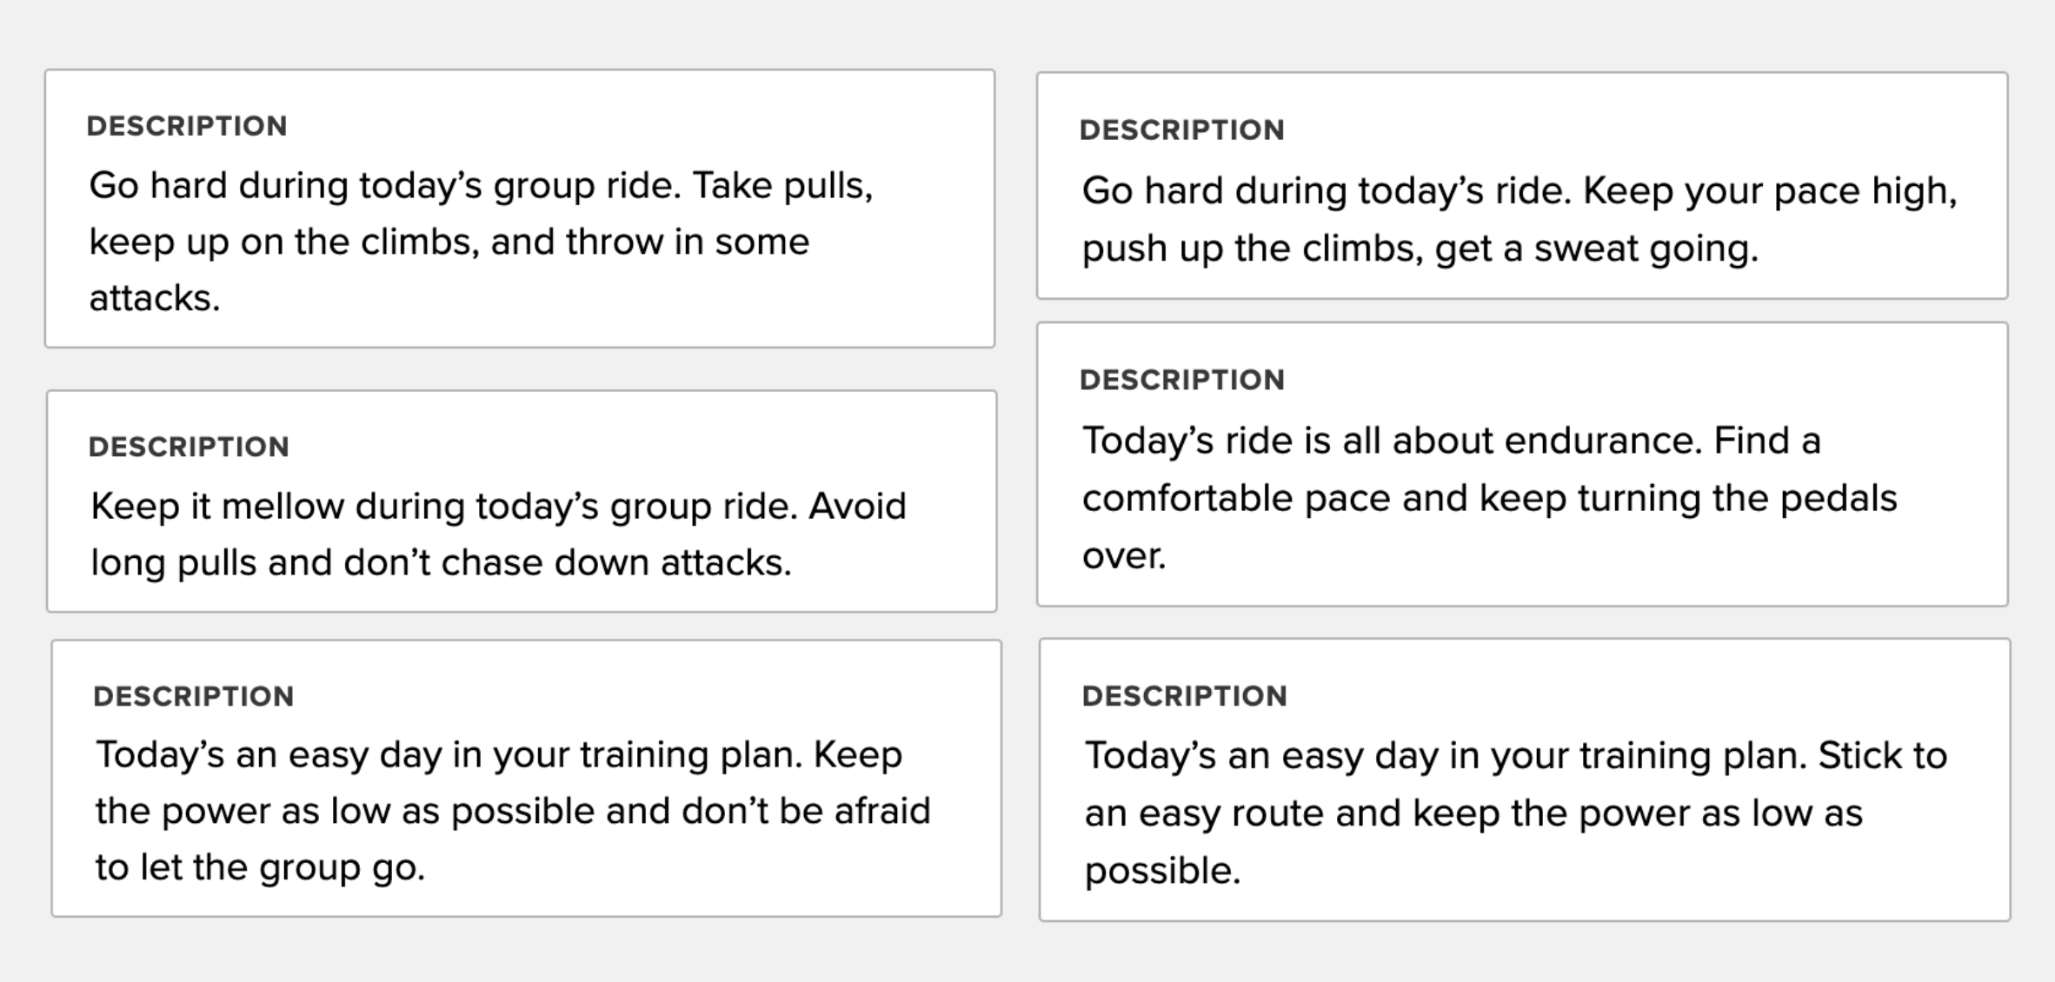Select the DESCRIPTION heading above the endurance ride text

(x=1182, y=380)
